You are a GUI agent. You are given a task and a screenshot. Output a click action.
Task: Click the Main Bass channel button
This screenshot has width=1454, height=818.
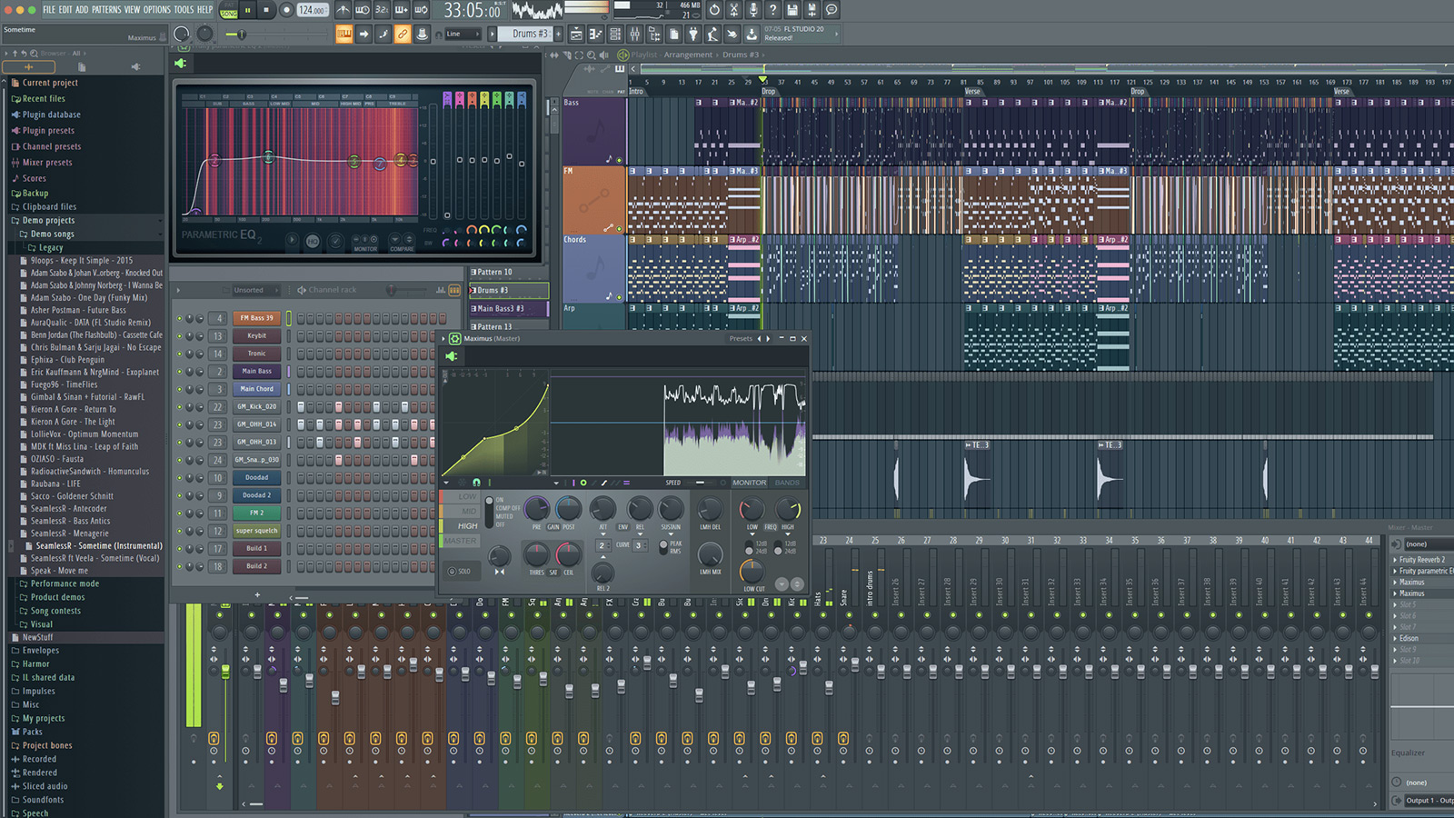click(257, 371)
